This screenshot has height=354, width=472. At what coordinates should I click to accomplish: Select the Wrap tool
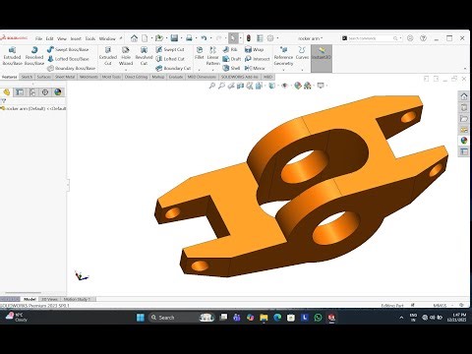[254, 49]
